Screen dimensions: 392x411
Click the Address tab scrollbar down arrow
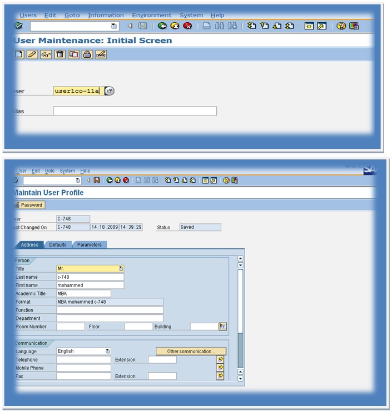(240, 379)
